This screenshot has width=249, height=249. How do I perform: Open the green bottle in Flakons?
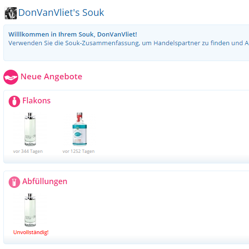point(30,129)
